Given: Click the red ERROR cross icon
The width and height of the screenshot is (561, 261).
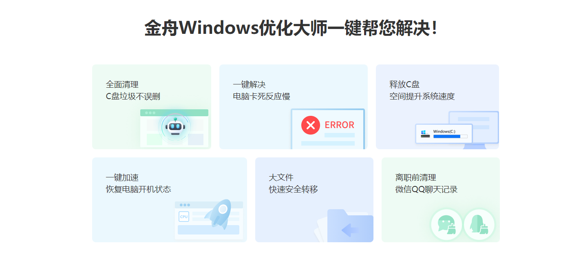Looking at the screenshot, I should 311,125.
